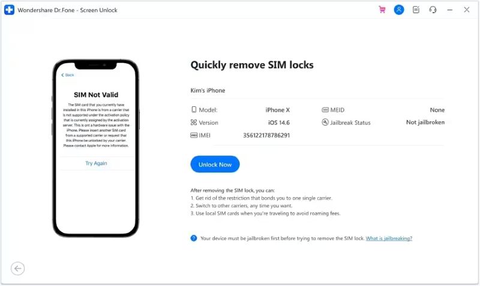Click the IMEI label icon
This screenshot has width=480, height=286.
(x=194, y=135)
